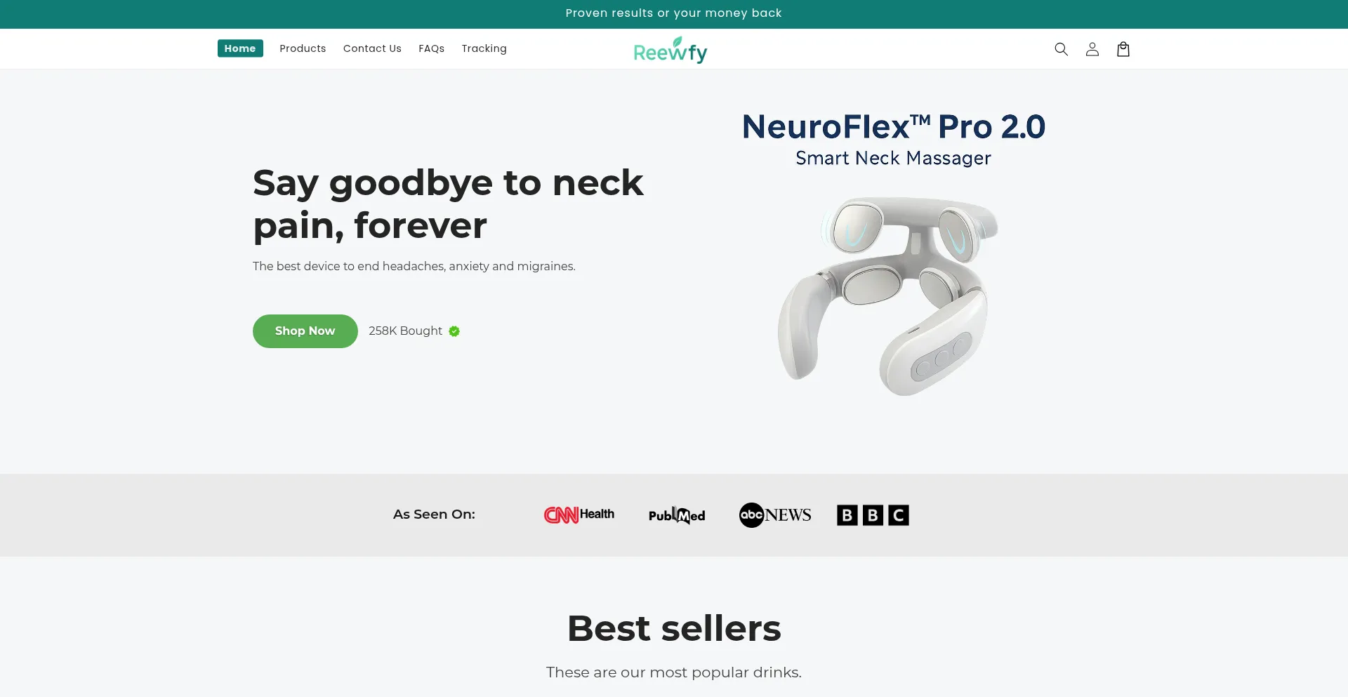Open the FAQs page link
Viewport: 1348px width, 697px height.
[431, 48]
